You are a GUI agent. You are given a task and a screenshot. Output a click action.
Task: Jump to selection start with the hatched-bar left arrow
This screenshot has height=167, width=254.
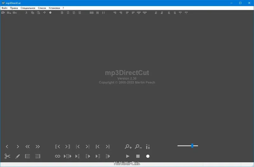tap(57, 147)
